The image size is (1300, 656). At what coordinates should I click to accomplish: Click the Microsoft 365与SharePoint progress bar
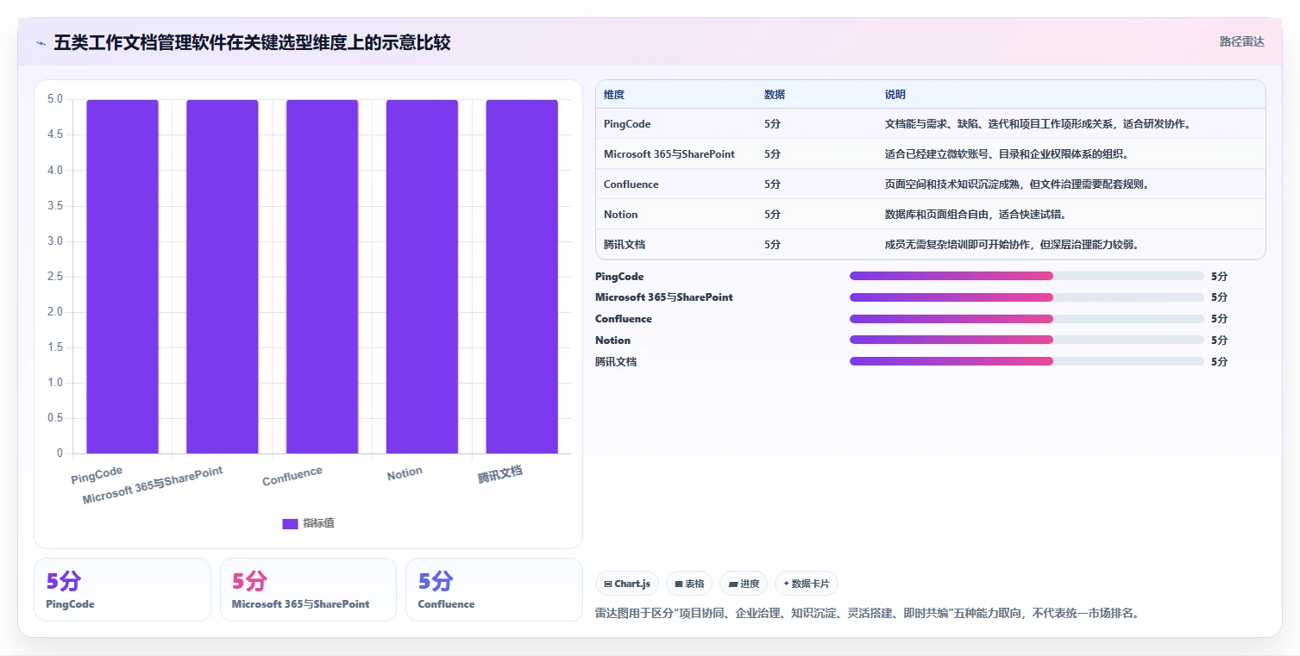coord(1027,297)
